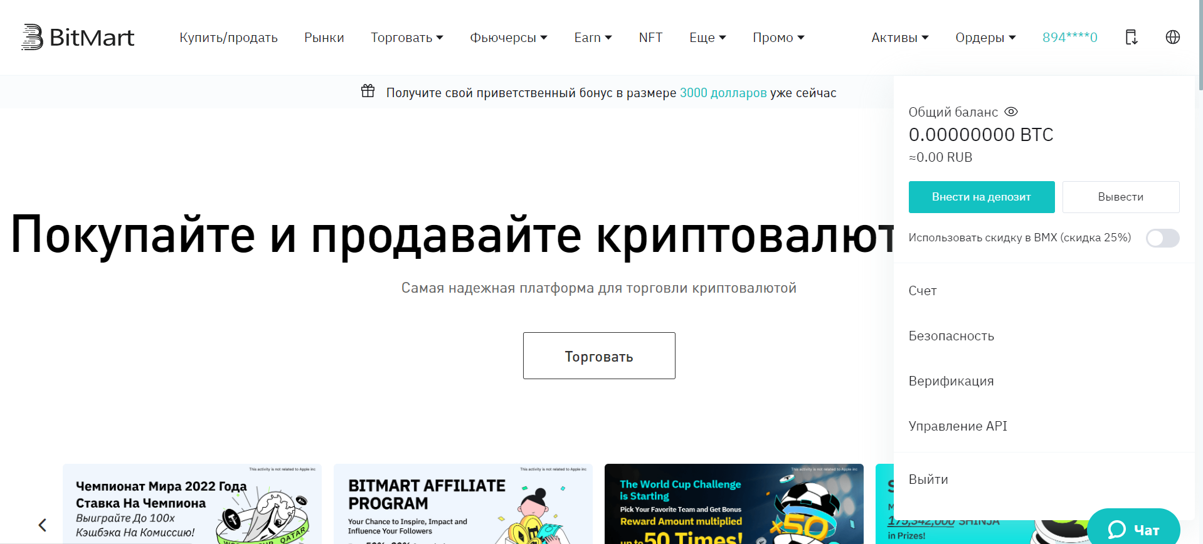
Task: Open the 3000 долларов bonus link
Action: pyautogui.click(x=723, y=93)
